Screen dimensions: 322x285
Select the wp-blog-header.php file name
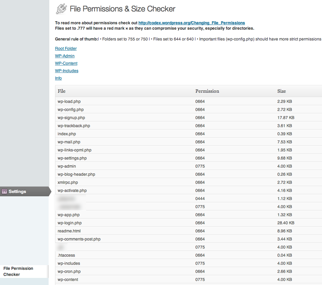pos(76,174)
